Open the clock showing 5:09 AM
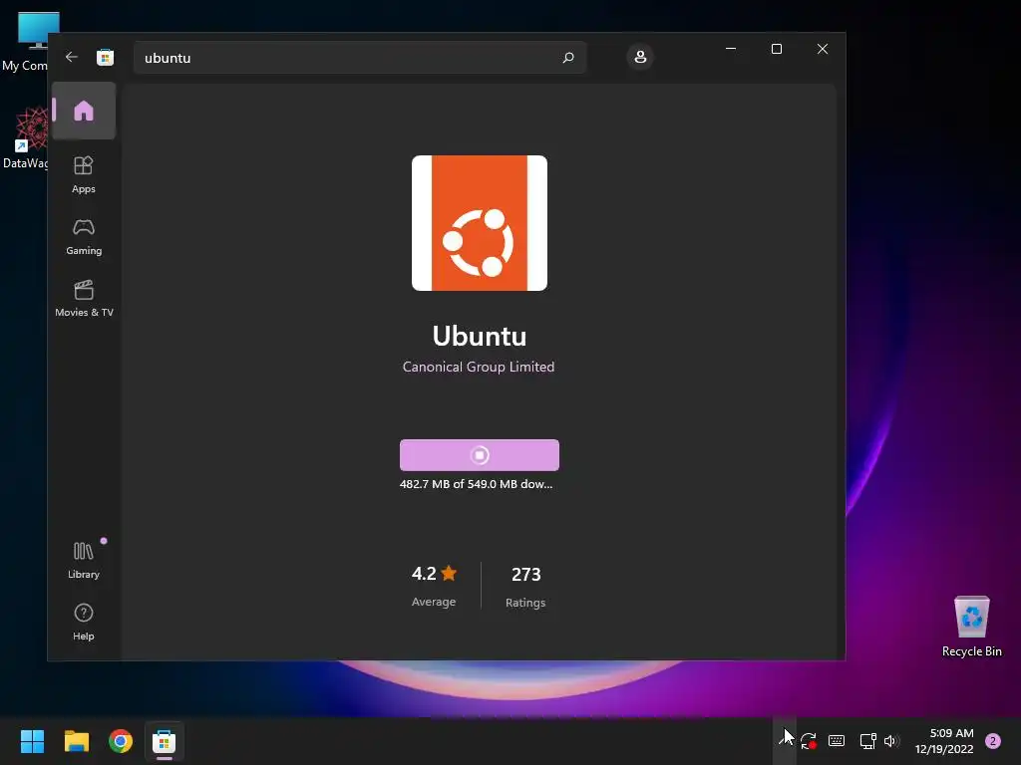The height and width of the screenshot is (765, 1021). pos(944,741)
